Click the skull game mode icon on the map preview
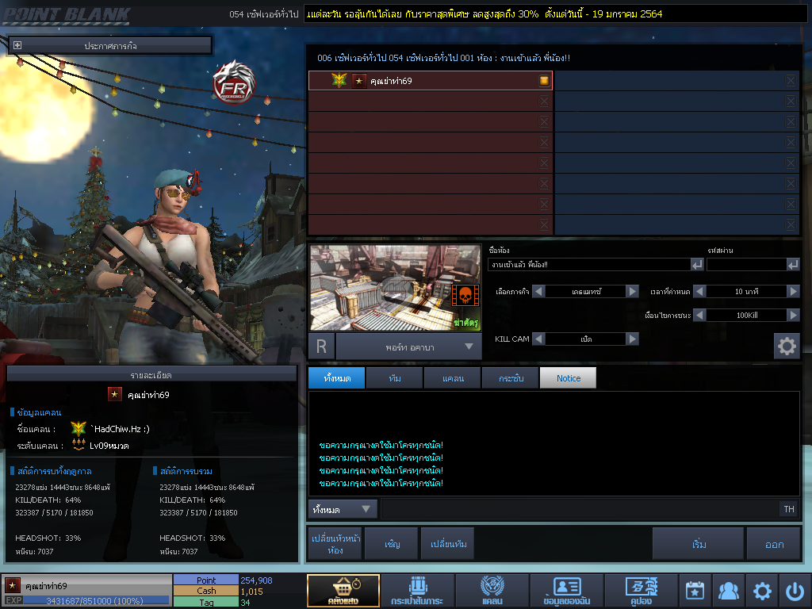The image size is (812, 609). click(465, 296)
